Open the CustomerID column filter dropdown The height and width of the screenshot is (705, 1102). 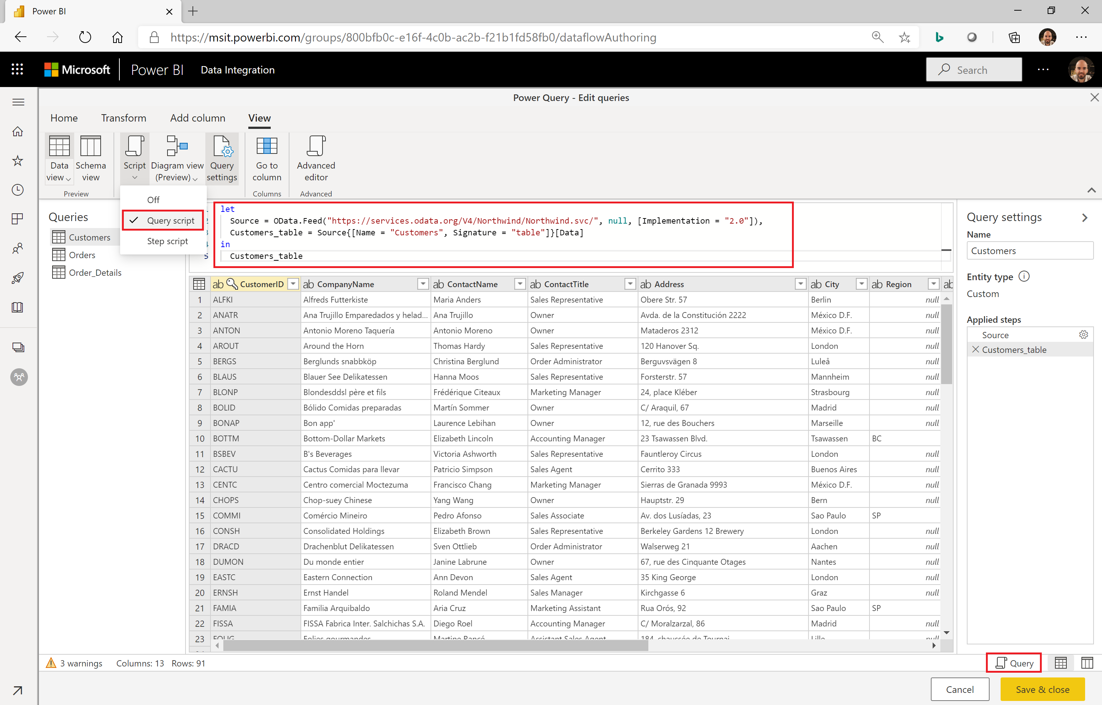coord(293,284)
